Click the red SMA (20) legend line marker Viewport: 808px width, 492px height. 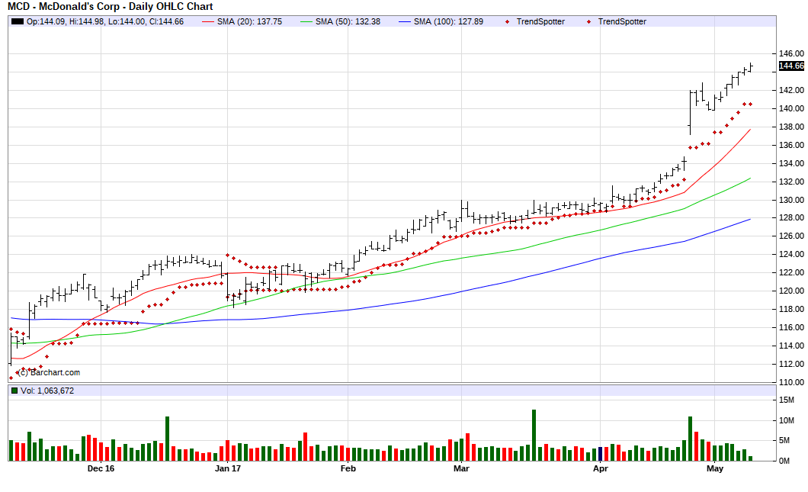pos(208,21)
